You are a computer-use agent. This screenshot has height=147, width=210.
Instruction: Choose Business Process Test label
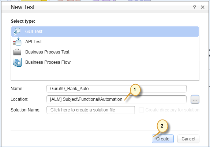pos(47,52)
